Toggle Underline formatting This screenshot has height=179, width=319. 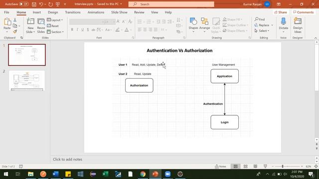coord(83,30)
